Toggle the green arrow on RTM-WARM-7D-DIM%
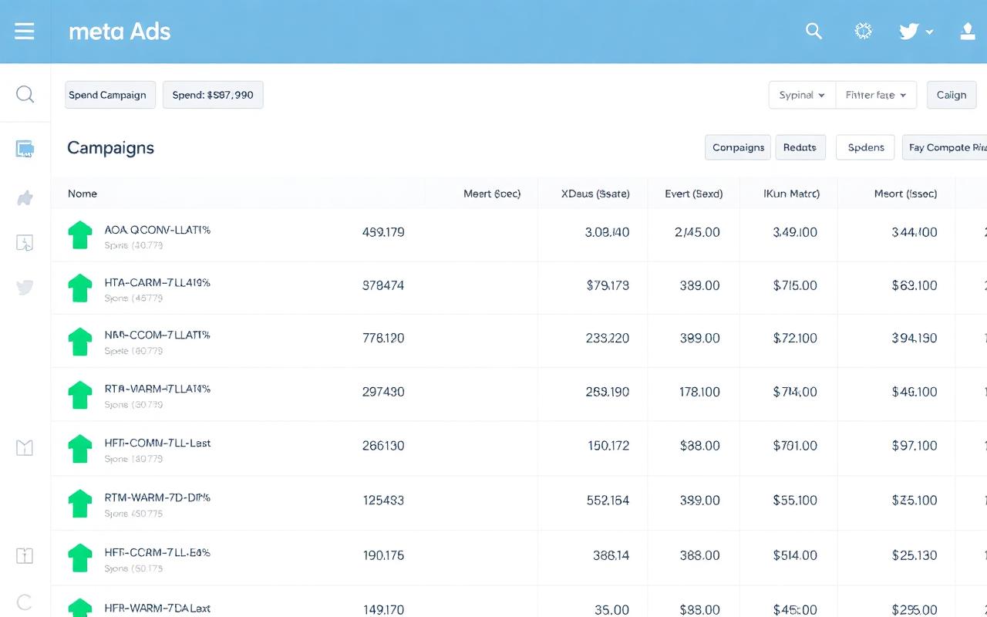987x617 pixels. point(79,501)
